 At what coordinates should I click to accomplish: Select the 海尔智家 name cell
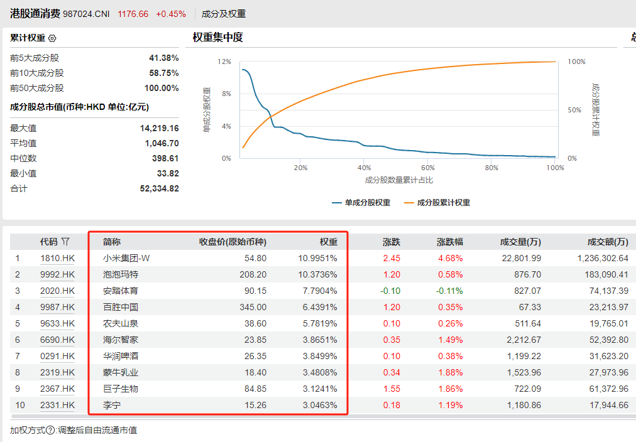[121, 340]
